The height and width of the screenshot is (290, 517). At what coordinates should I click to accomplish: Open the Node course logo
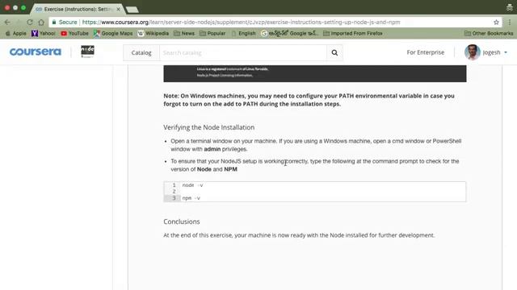87,52
